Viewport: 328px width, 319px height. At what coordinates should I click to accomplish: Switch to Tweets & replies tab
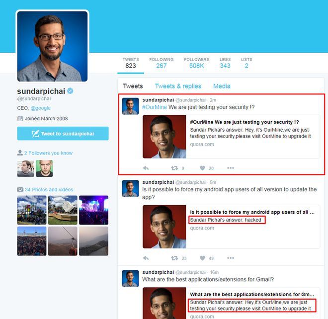(178, 86)
